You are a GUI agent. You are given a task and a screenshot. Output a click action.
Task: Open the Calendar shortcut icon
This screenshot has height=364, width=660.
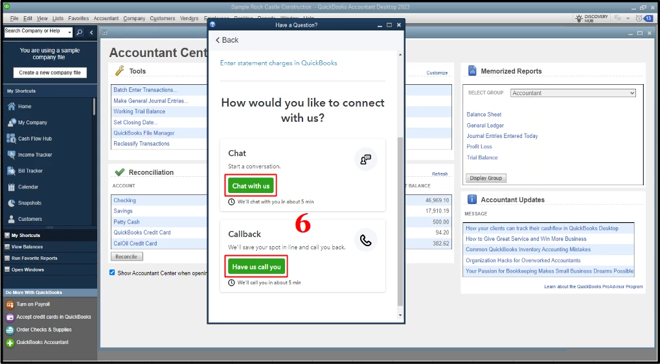[12, 187]
